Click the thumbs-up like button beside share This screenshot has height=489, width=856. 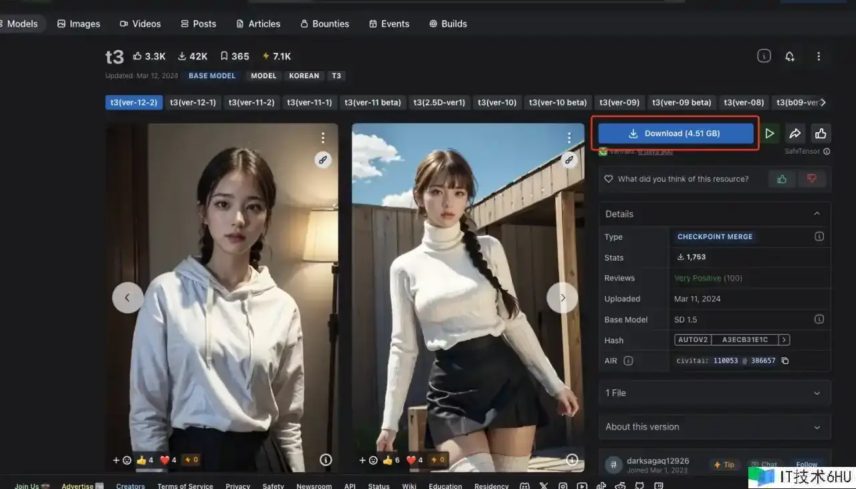(821, 134)
